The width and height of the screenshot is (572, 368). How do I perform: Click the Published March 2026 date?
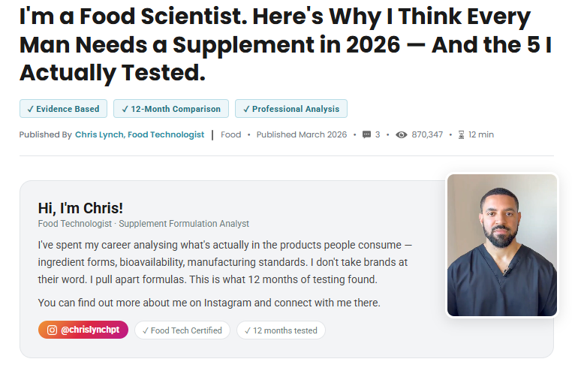point(301,134)
